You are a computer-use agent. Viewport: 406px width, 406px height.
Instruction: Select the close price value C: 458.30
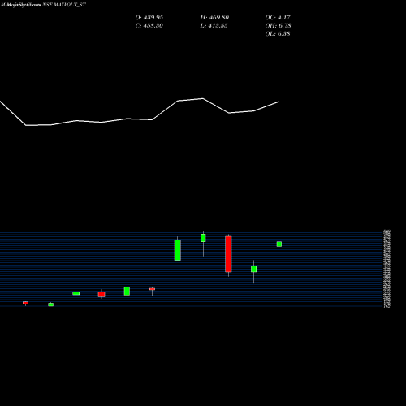[149, 26]
